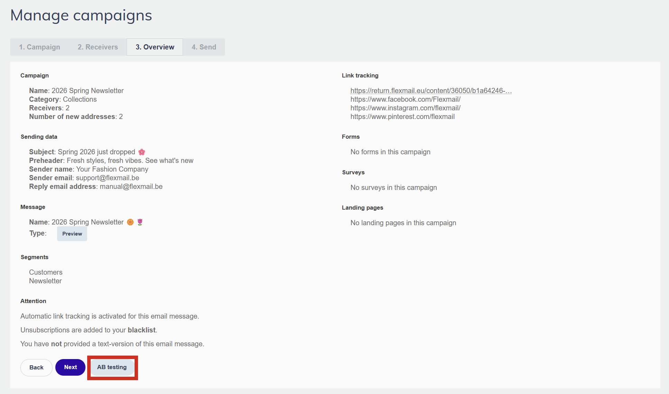
Task: Go to the 4. Send tab
Action: [x=204, y=47]
